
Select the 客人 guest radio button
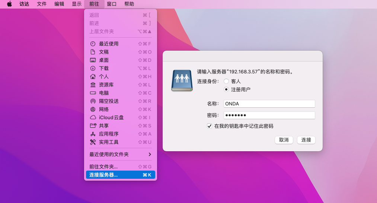pos(226,81)
